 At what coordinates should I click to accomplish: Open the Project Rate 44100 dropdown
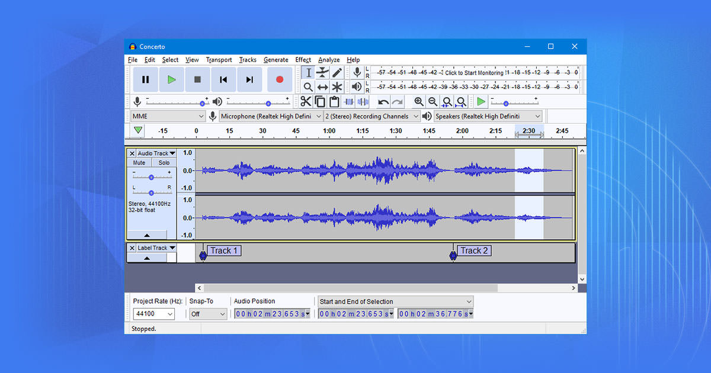pyautogui.click(x=154, y=314)
